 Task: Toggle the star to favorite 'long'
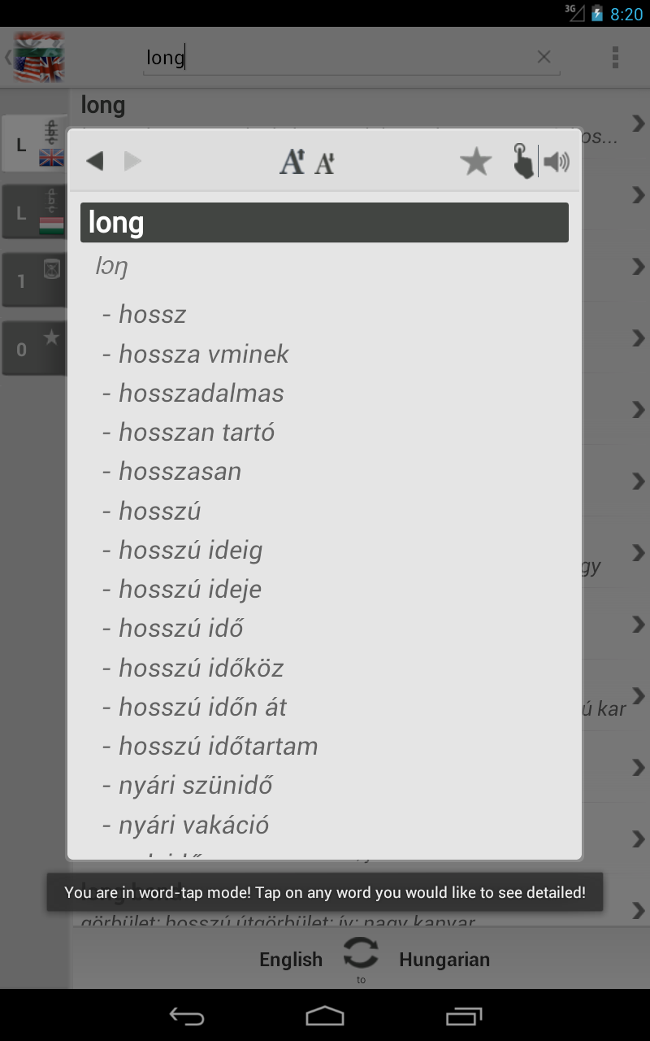click(x=475, y=159)
